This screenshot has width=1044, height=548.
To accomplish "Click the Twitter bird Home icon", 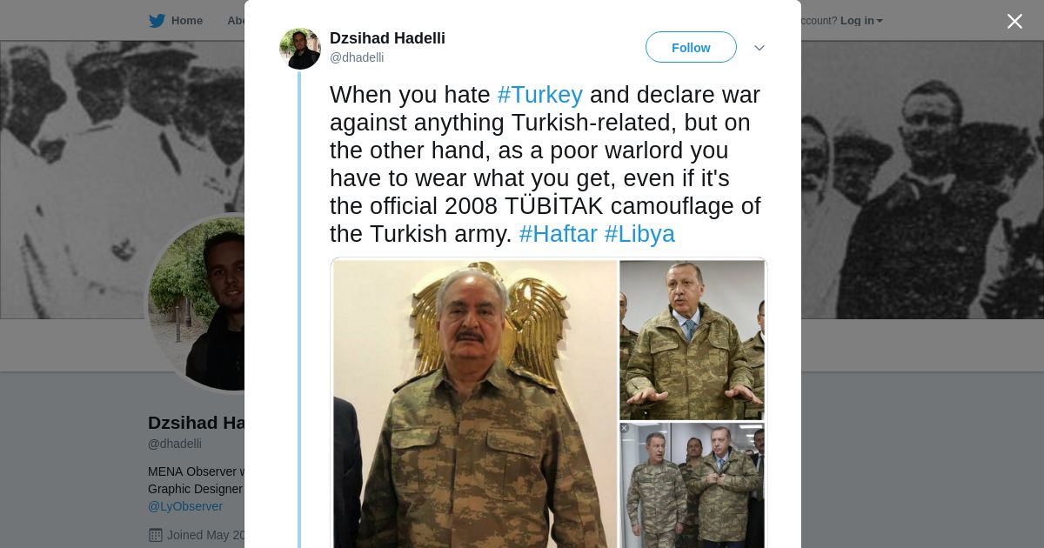I will [x=157, y=21].
